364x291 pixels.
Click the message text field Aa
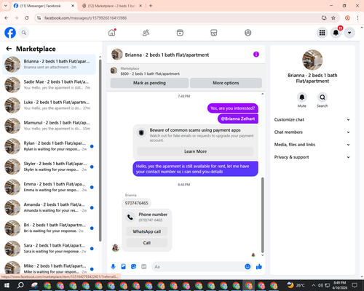pos(198,267)
